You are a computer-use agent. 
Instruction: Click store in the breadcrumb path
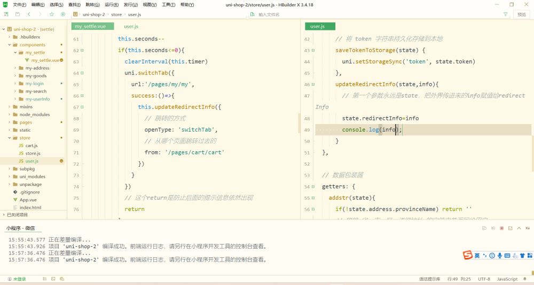click(x=116, y=14)
